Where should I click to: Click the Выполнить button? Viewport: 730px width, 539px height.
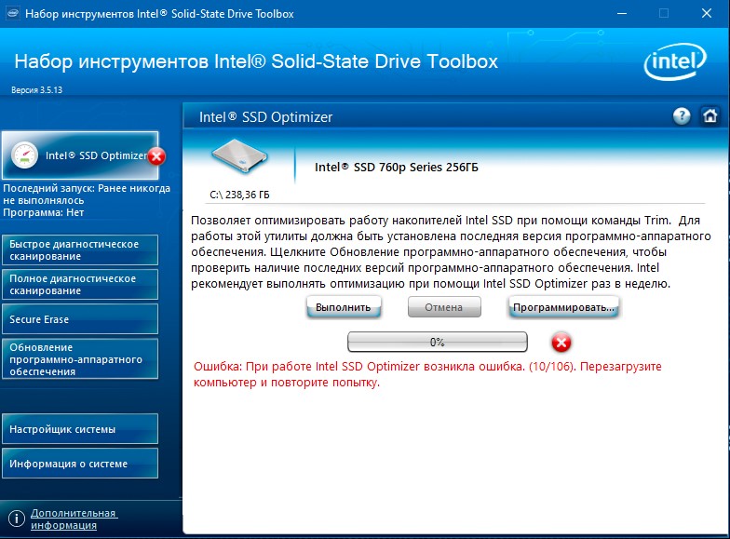[344, 307]
